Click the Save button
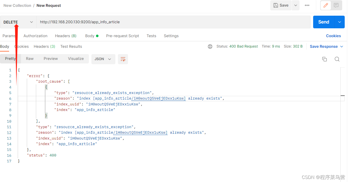The height and width of the screenshot is (182, 349). [x=281, y=5]
